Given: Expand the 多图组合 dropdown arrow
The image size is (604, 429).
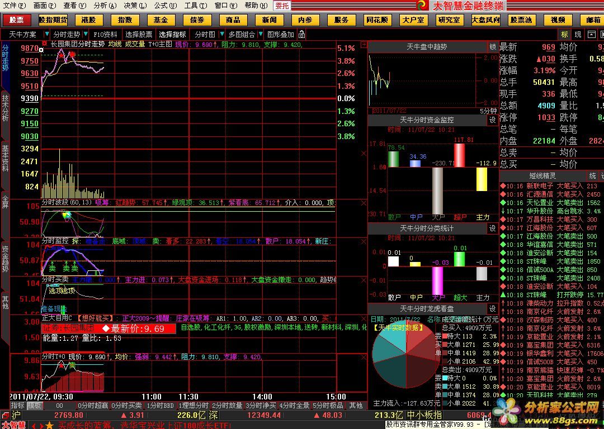Looking at the screenshot, I should tap(261, 34).
